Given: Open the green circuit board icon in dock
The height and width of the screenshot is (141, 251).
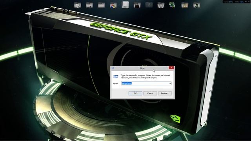Looking at the screenshot, I should pos(172,5).
